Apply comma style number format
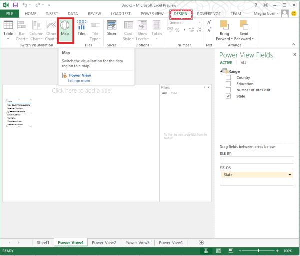The image size is (300, 256). 184,30
